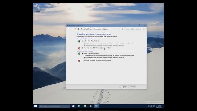Click the network tray icon

click(149, 106)
